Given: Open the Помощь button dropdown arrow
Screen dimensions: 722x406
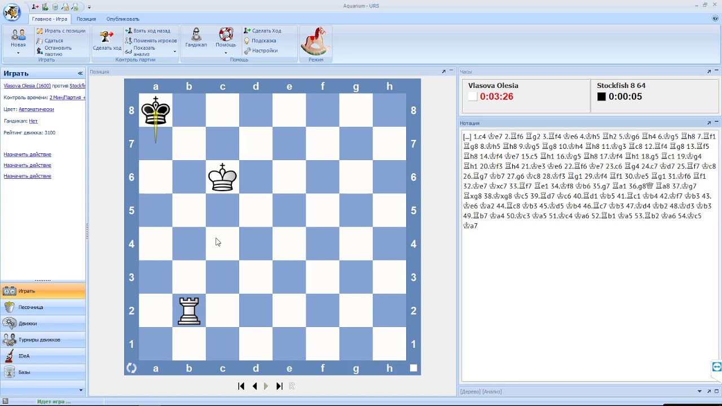Looking at the screenshot, I should click(x=226, y=53).
